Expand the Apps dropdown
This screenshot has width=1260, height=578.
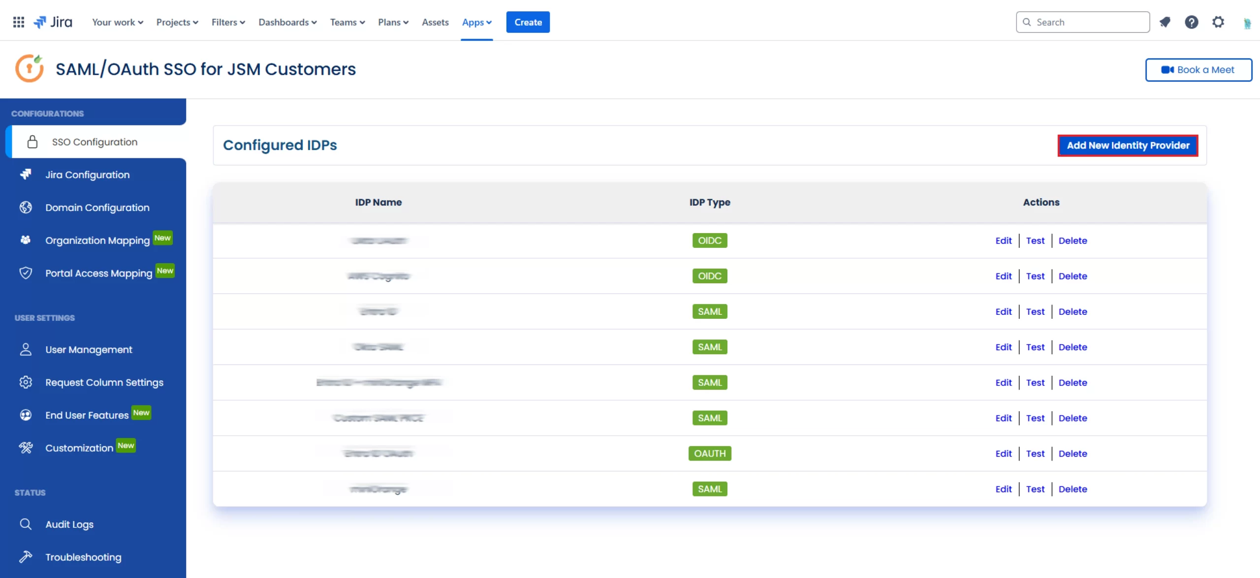coord(476,22)
